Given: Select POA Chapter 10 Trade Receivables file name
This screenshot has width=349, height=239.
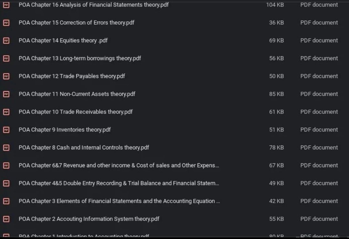Looking at the screenshot, I should [x=76, y=112].
